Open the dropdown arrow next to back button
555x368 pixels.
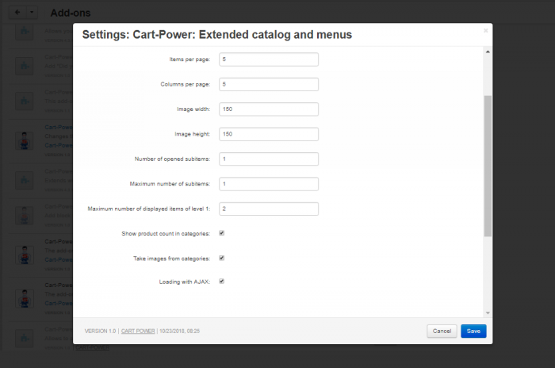coord(32,13)
